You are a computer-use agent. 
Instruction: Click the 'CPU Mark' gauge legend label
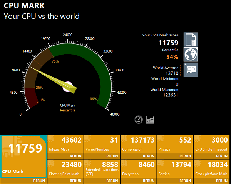tap(68, 105)
